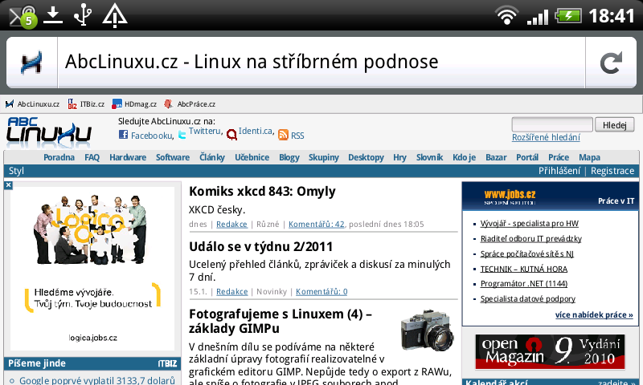
Task: Open the Identi.ca icon link
Action: (231, 136)
